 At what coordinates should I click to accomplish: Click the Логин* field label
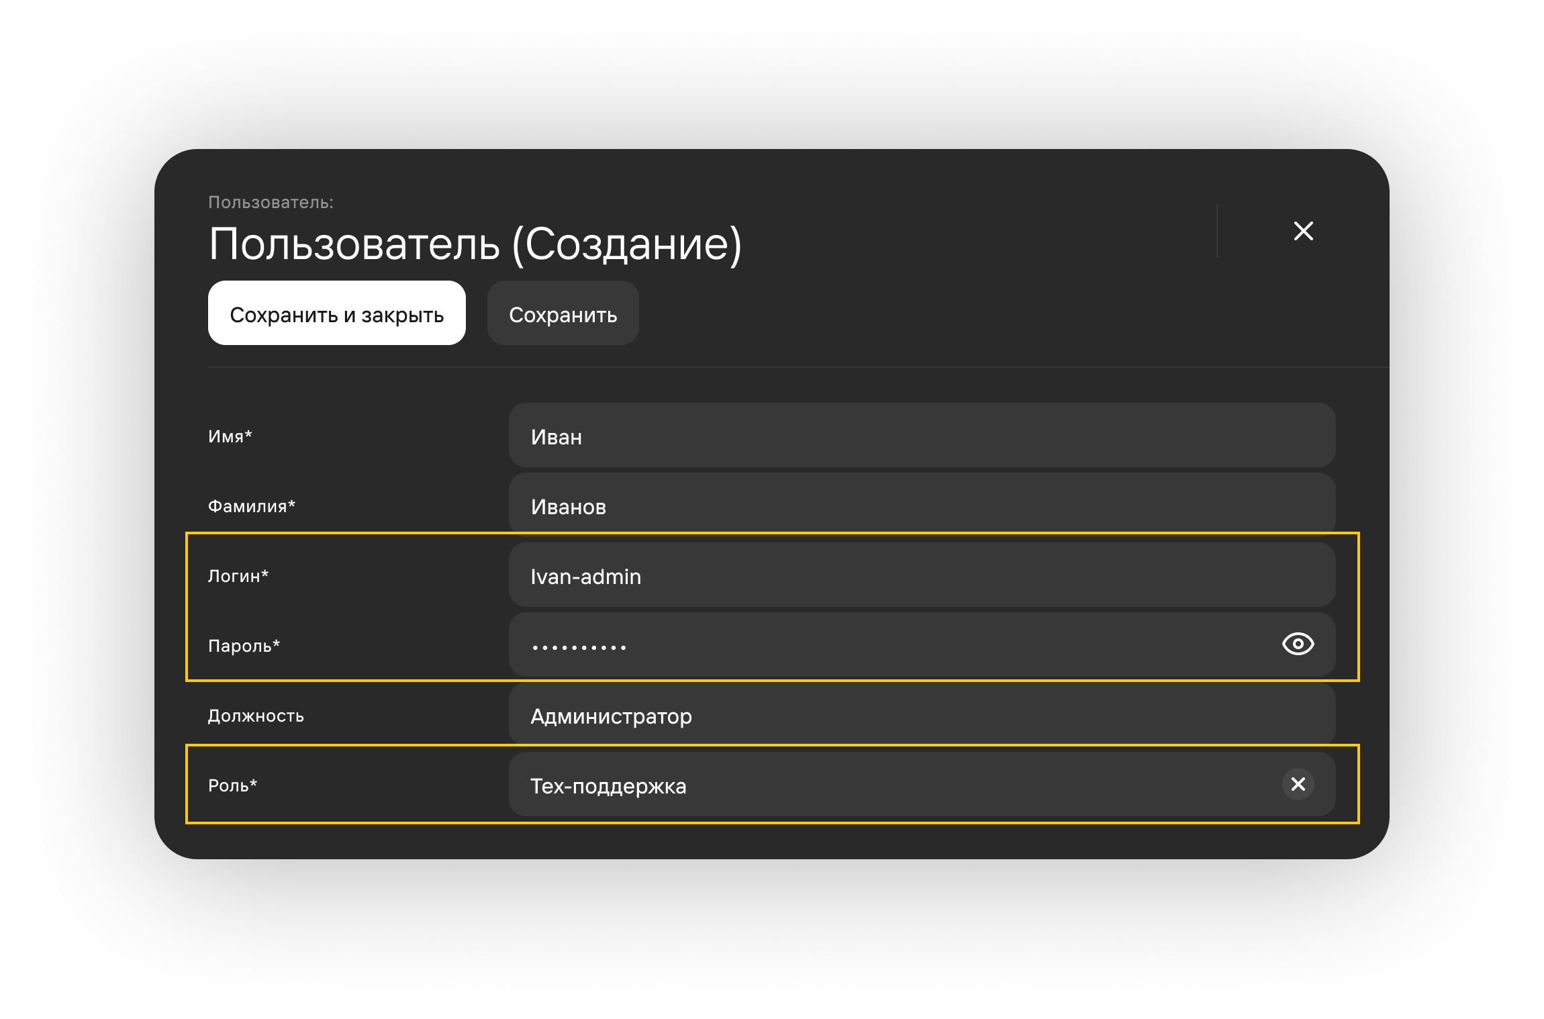238,576
